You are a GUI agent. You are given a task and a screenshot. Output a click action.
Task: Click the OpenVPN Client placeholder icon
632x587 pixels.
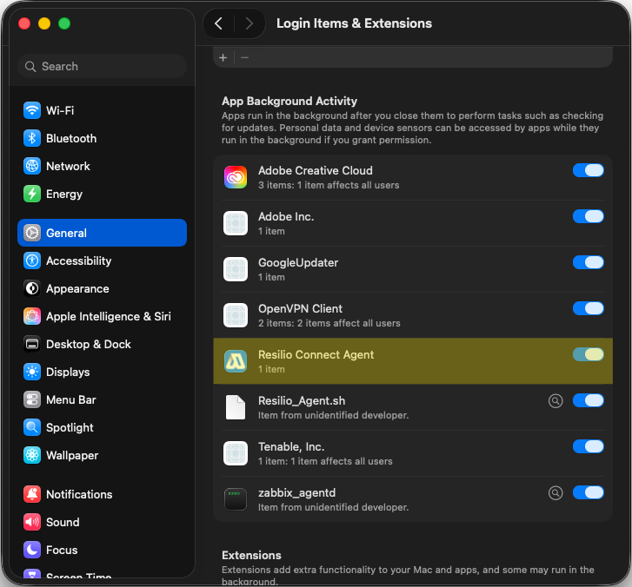[236, 315]
